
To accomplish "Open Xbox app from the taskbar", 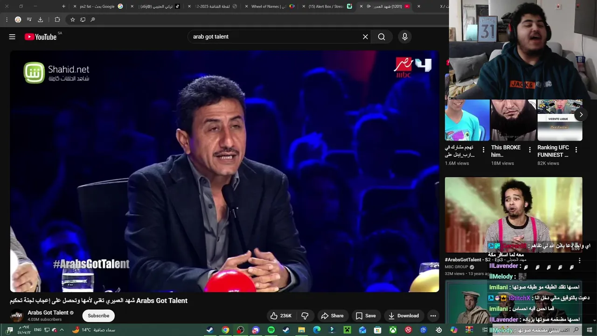I will 393,330.
